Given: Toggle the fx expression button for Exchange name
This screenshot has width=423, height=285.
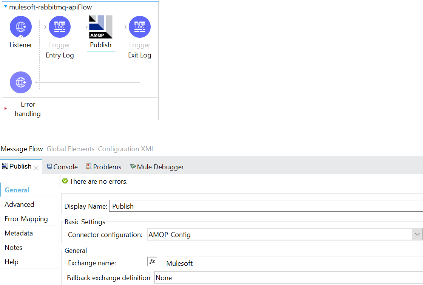Looking at the screenshot, I should 152,262.
